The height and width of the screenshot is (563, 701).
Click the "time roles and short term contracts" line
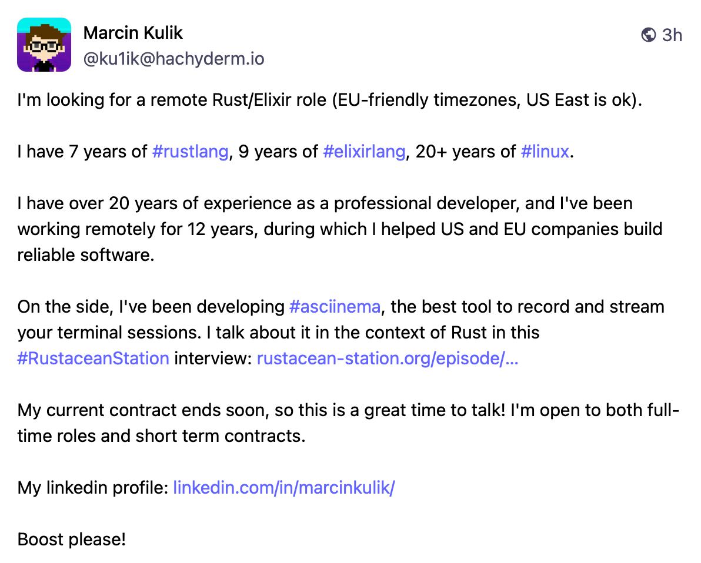pos(162,436)
